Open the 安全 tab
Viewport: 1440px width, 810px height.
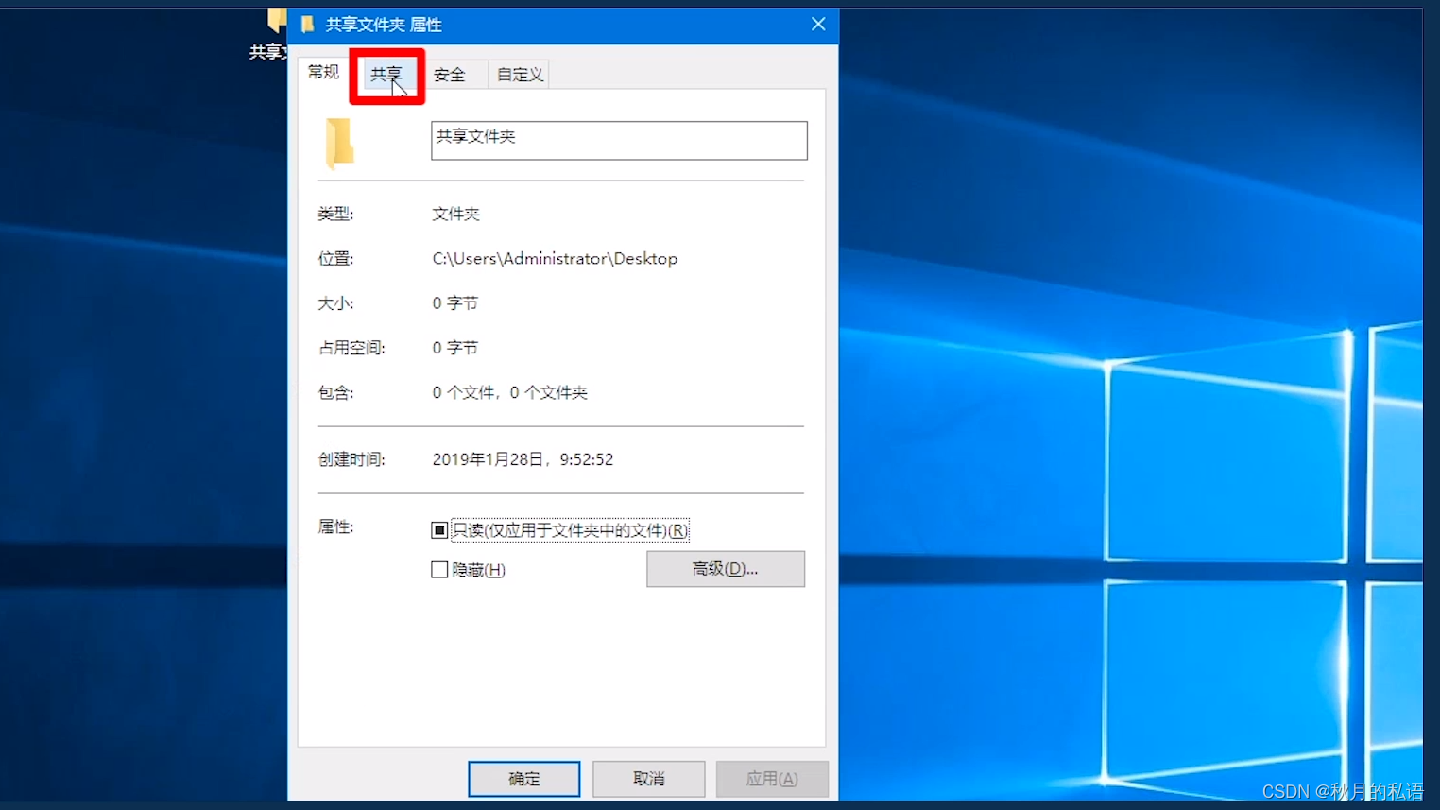[450, 75]
